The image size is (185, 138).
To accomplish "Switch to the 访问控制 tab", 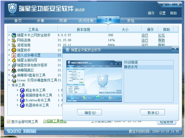I will click(86, 21).
